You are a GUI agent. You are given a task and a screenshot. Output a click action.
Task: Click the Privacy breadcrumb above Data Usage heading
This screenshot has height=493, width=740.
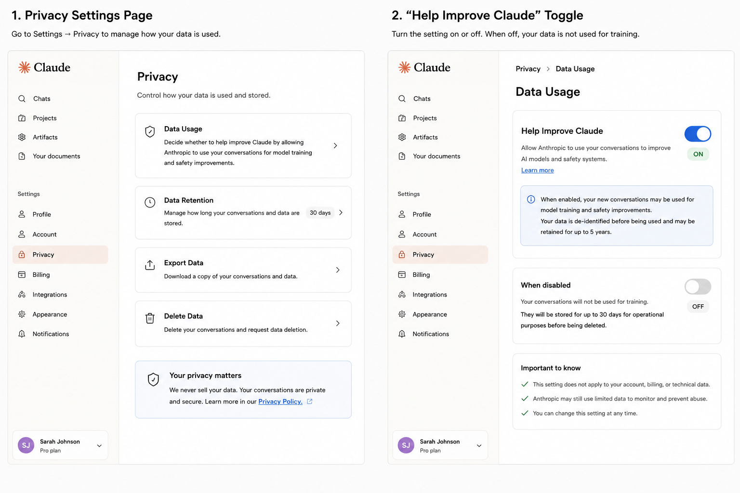coord(528,69)
